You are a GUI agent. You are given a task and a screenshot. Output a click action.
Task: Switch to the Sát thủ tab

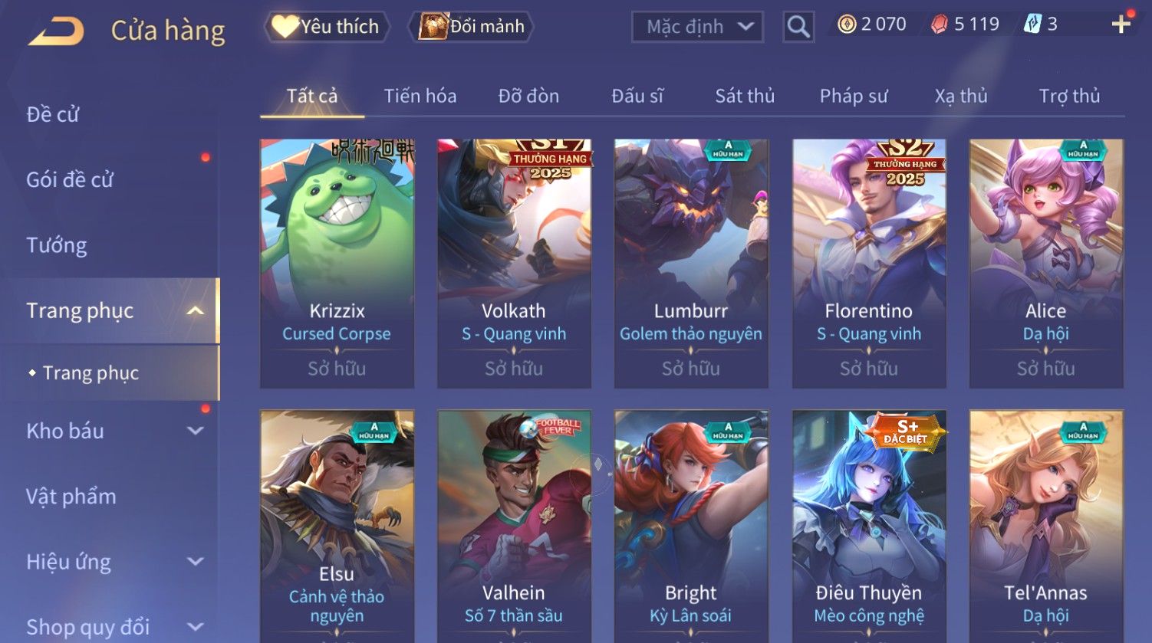[745, 96]
